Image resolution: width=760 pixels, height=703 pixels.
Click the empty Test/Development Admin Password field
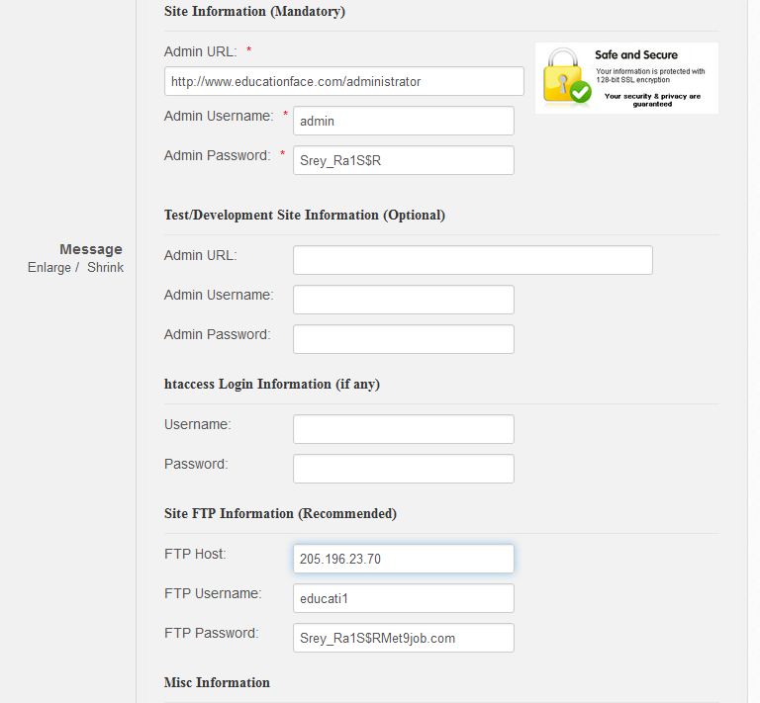[403, 339]
